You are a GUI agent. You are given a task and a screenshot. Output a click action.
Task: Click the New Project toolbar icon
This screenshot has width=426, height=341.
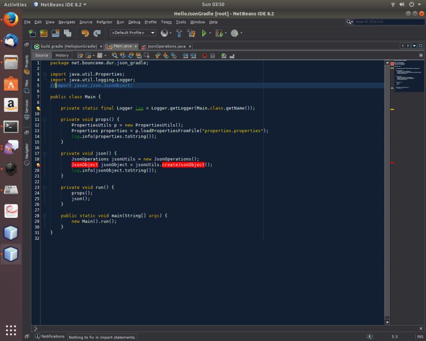(x=44, y=33)
